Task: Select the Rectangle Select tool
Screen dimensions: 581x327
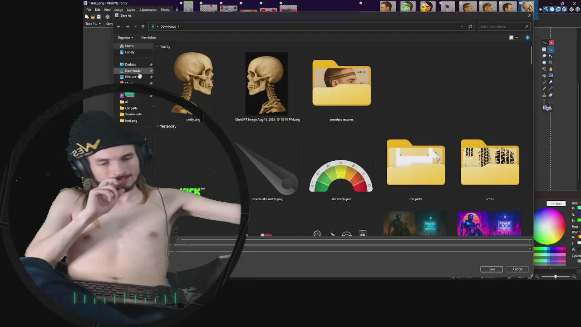Action: pyautogui.click(x=544, y=50)
